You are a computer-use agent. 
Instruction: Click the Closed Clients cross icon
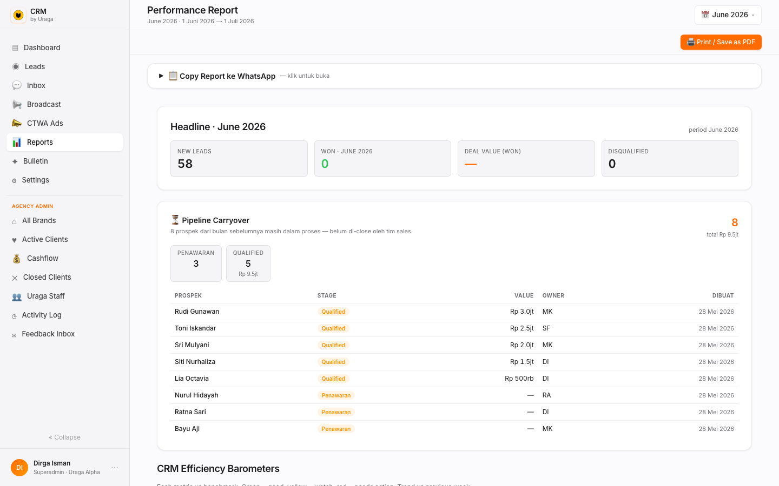pyautogui.click(x=15, y=278)
